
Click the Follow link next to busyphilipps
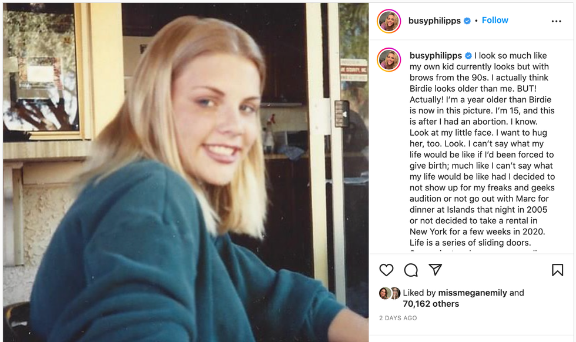tap(495, 20)
